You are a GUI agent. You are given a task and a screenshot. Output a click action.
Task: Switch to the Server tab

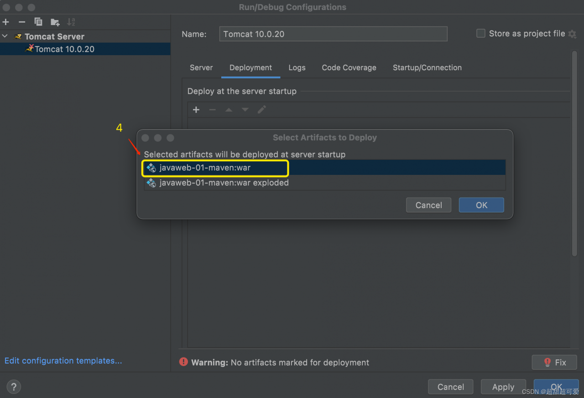click(x=201, y=67)
